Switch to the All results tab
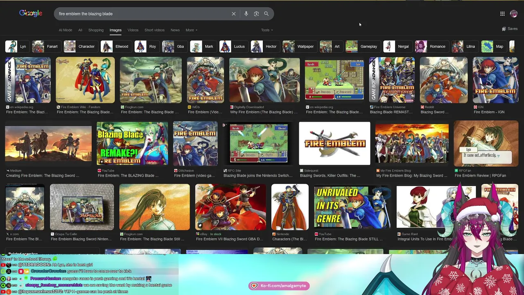This screenshot has height=295, width=524. [x=80, y=30]
